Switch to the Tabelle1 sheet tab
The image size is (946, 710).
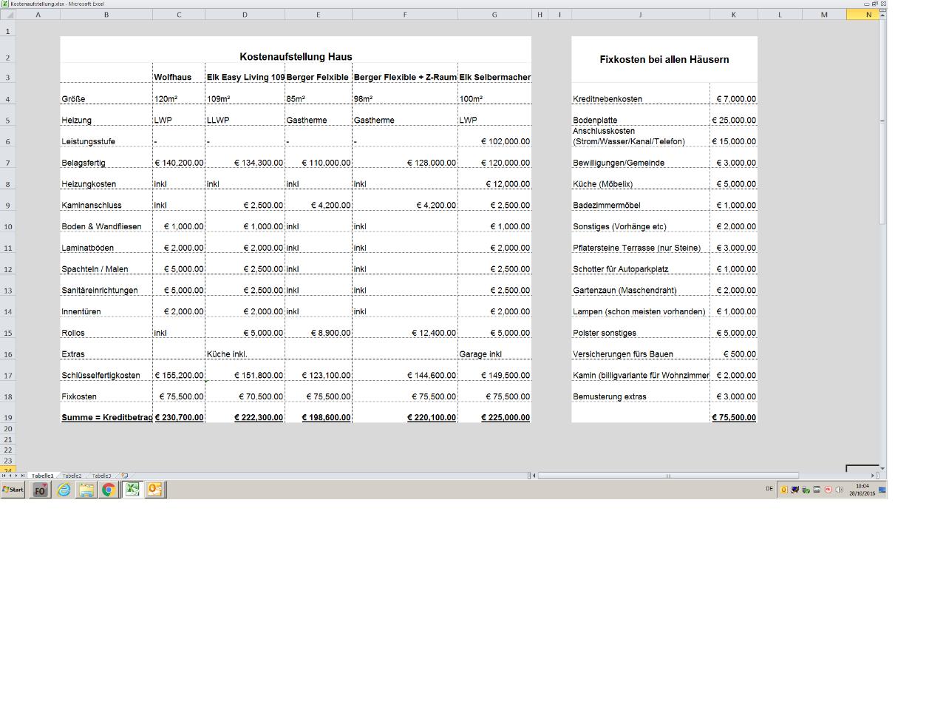[x=42, y=476]
